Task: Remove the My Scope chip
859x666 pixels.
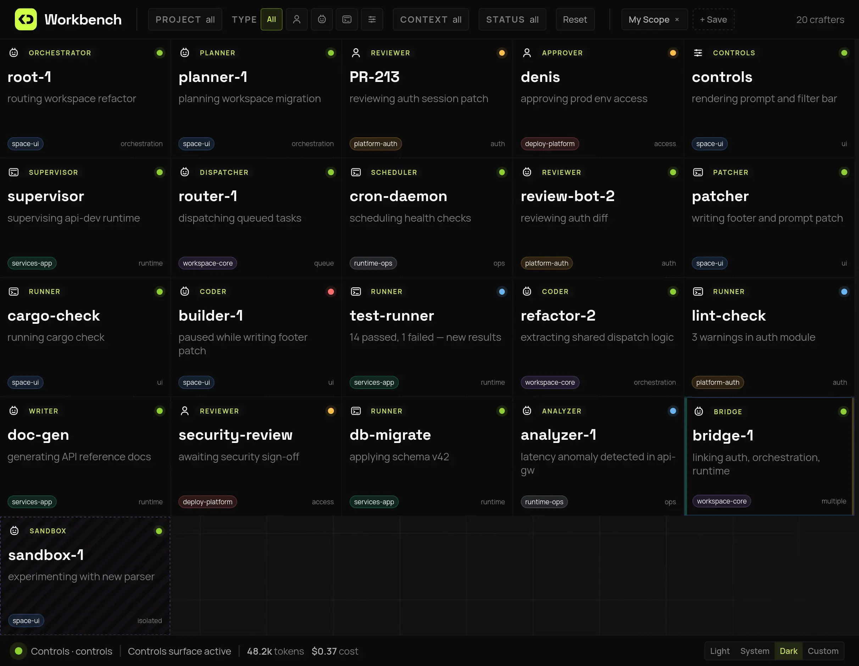Action: coord(677,19)
